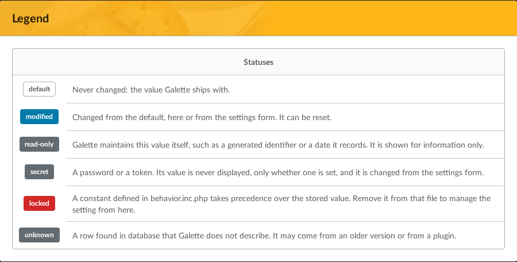Viewport: 517px width, 262px height.
Task: Click the "A password or a token" description
Action: pyautogui.click(x=278, y=172)
